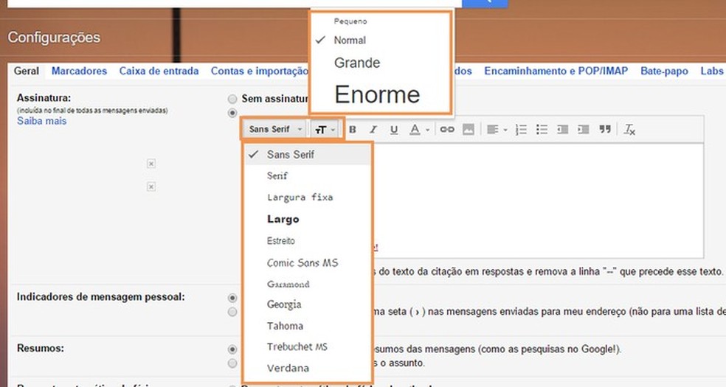This screenshot has width=726, height=387.
Task: Open the font size dropdown button
Action: click(x=325, y=130)
